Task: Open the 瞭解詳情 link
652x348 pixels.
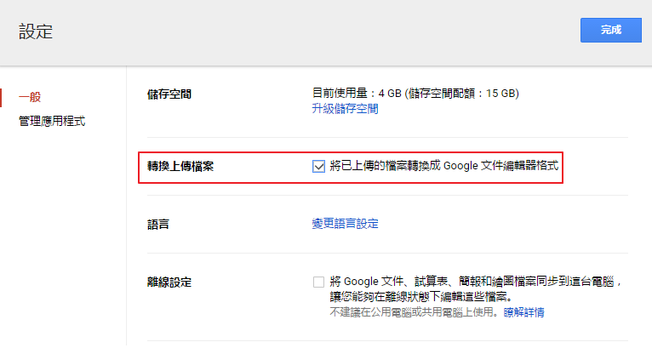Action: coord(523,312)
